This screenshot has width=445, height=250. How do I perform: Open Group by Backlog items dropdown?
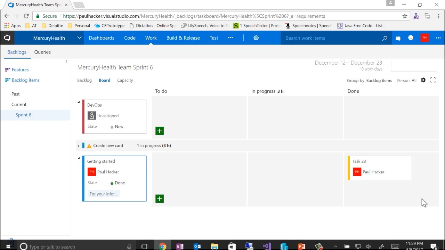[379, 81]
